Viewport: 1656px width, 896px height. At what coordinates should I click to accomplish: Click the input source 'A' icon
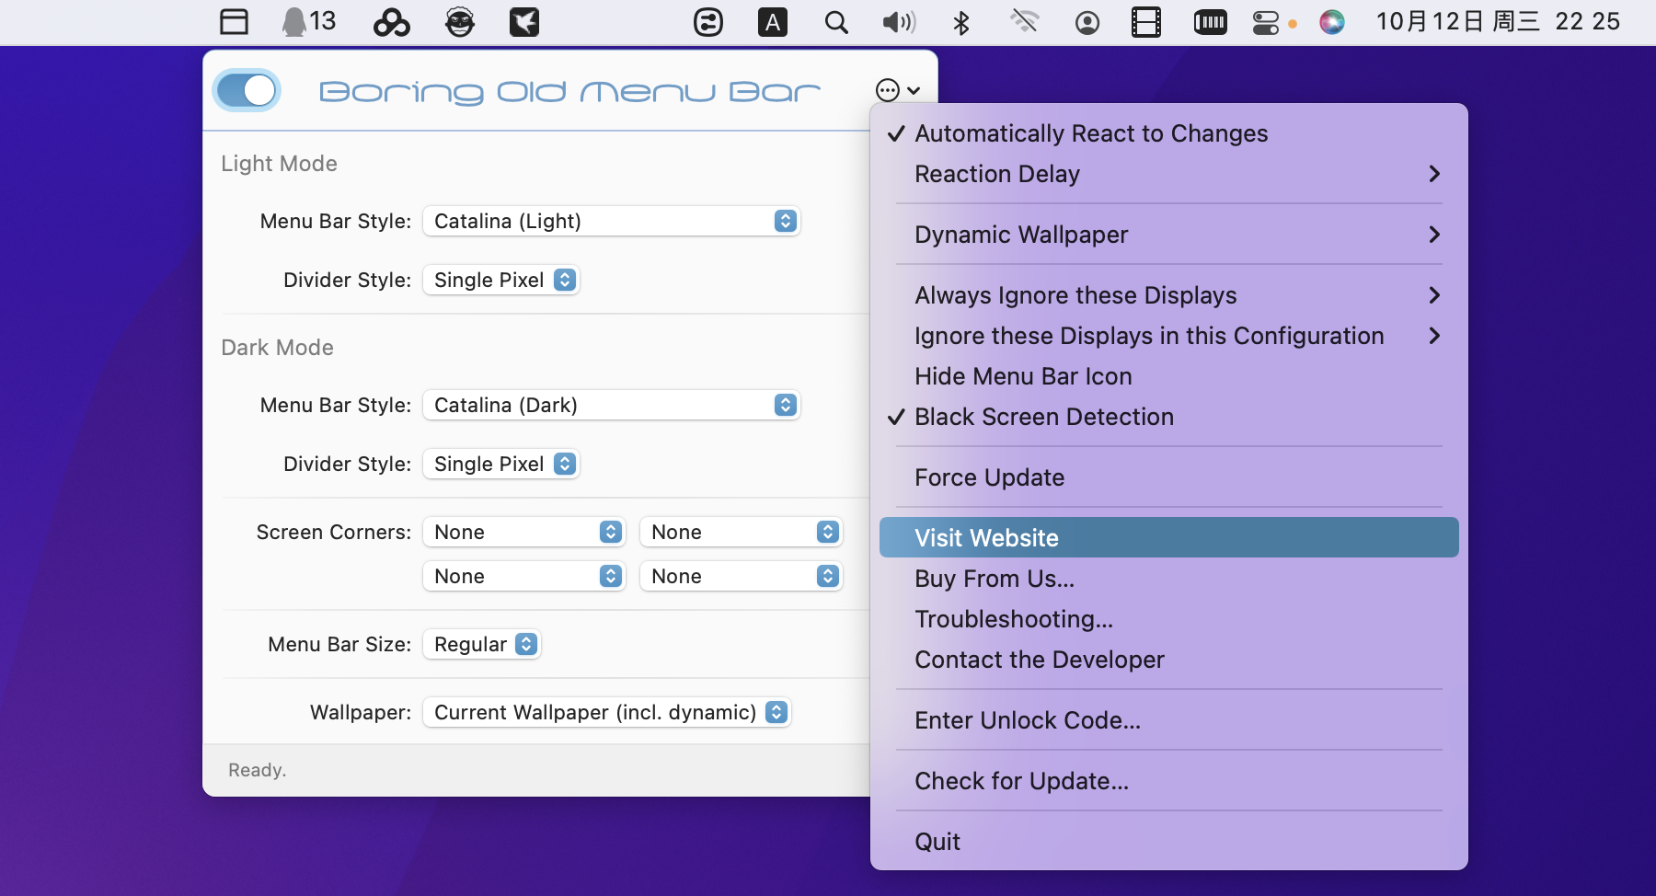(773, 22)
